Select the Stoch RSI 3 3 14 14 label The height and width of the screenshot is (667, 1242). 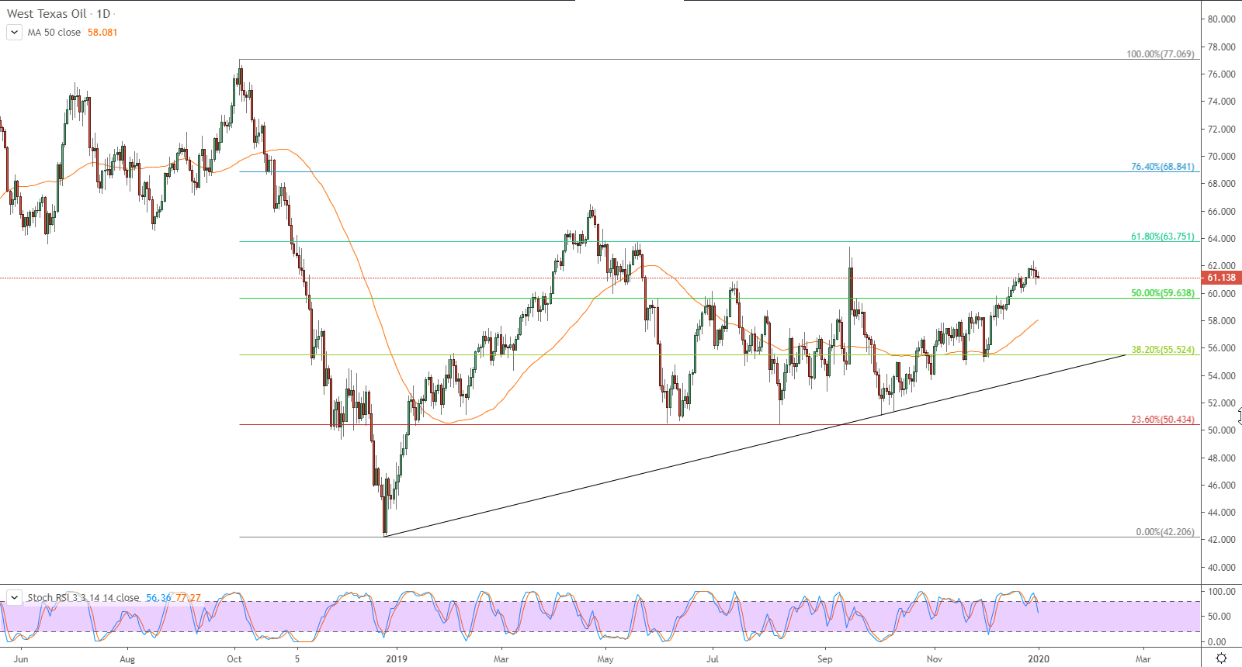(83, 598)
